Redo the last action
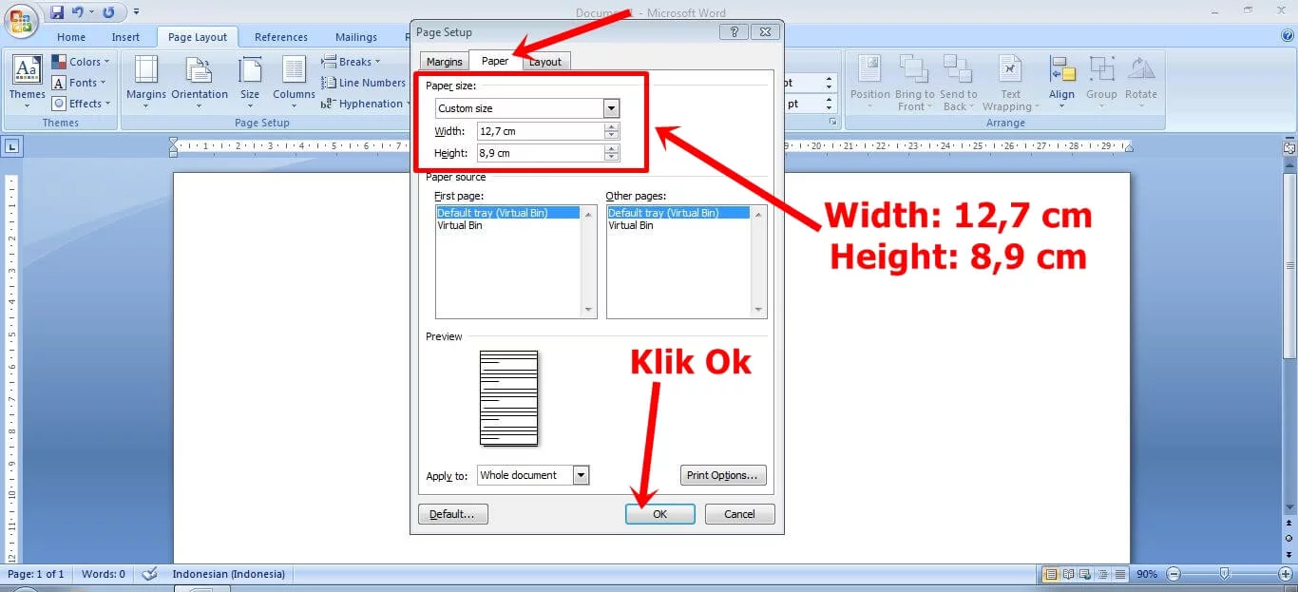 click(x=108, y=12)
